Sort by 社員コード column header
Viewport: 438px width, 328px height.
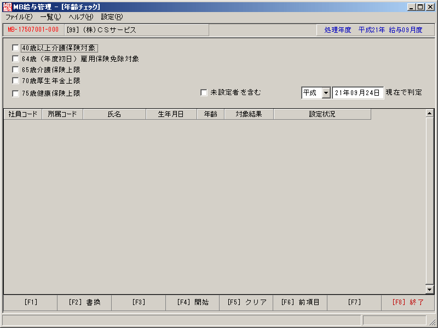tap(23, 114)
